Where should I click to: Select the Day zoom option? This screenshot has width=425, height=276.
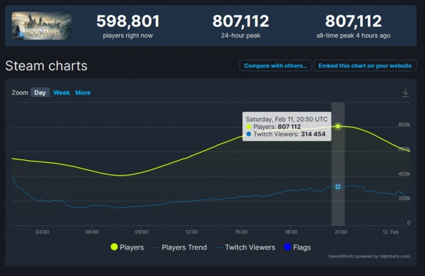(x=40, y=93)
